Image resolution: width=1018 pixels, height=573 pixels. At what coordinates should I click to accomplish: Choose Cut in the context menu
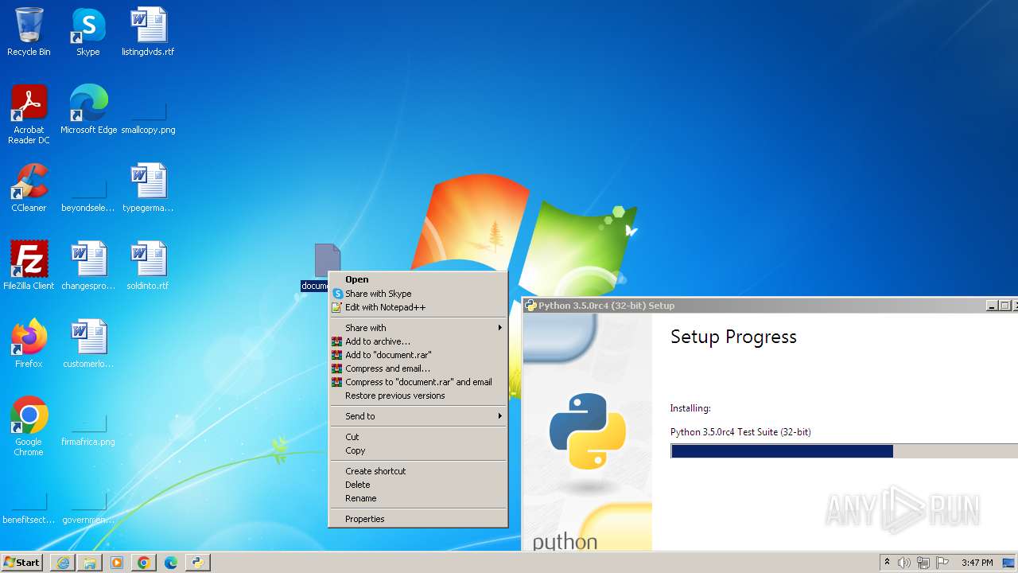click(x=418, y=437)
